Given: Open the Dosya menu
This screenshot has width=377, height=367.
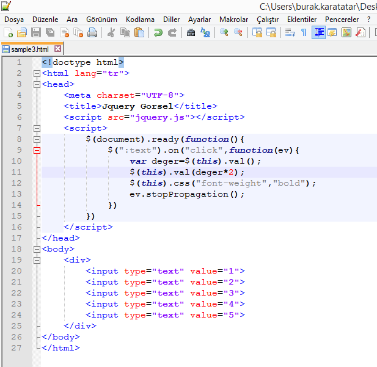Looking at the screenshot, I should [14, 20].
